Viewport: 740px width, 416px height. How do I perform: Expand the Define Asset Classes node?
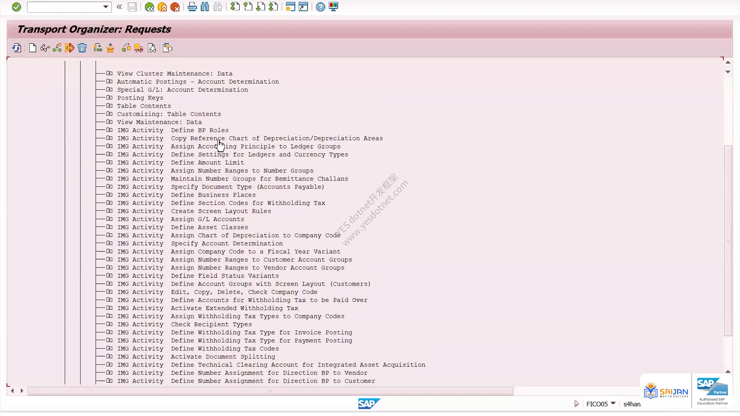[x=109, y=227]
